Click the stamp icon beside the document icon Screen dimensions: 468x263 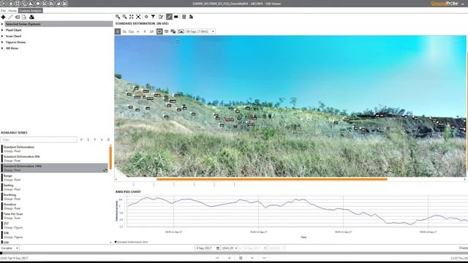pyautogui.click(x=31, y=18)
